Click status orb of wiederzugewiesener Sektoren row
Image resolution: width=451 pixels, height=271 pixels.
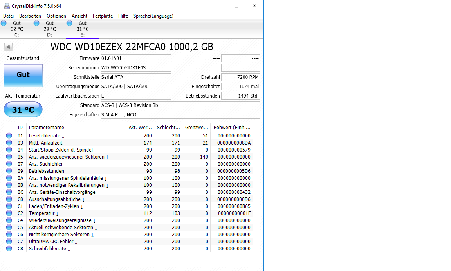pos(9,157)
